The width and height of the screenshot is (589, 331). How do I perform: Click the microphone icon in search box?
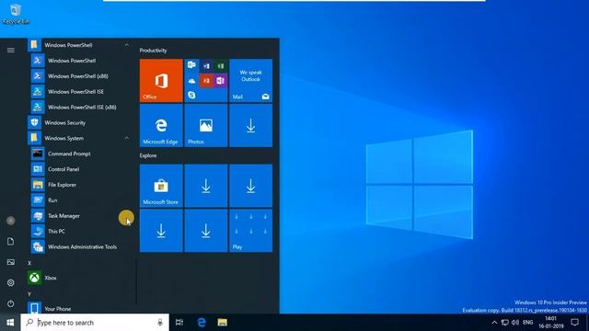tap(160, 323)
